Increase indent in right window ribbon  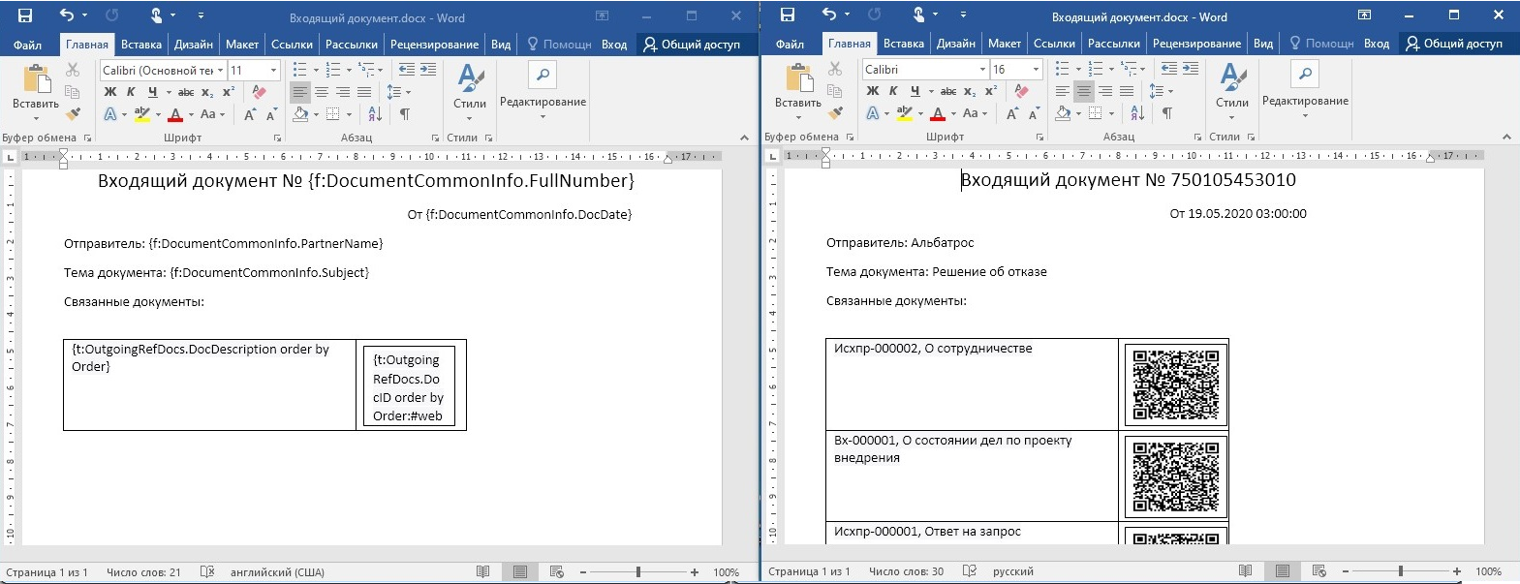(x=1191, y=69)
